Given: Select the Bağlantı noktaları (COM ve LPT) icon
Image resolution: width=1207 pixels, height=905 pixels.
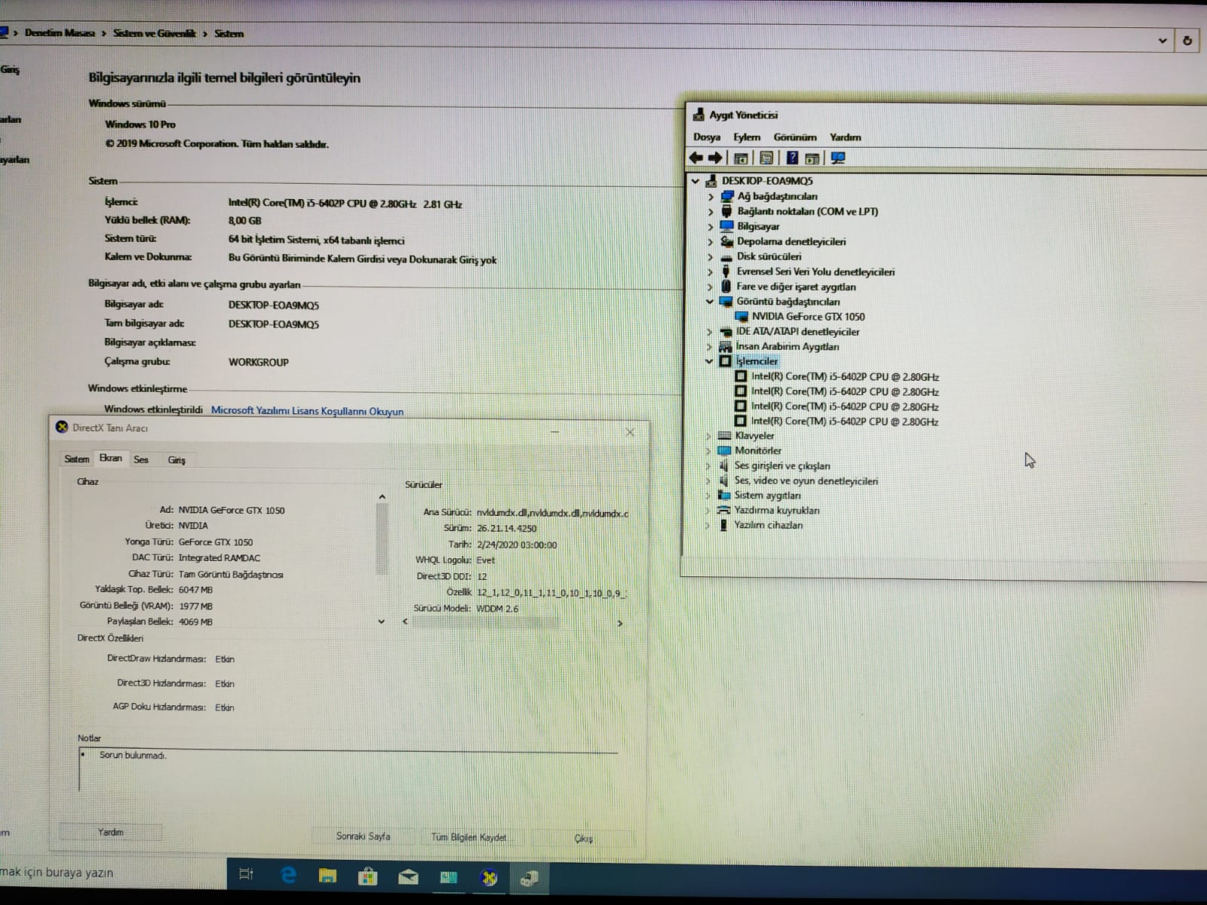Looking at the screenshot, I should (727, 211).
